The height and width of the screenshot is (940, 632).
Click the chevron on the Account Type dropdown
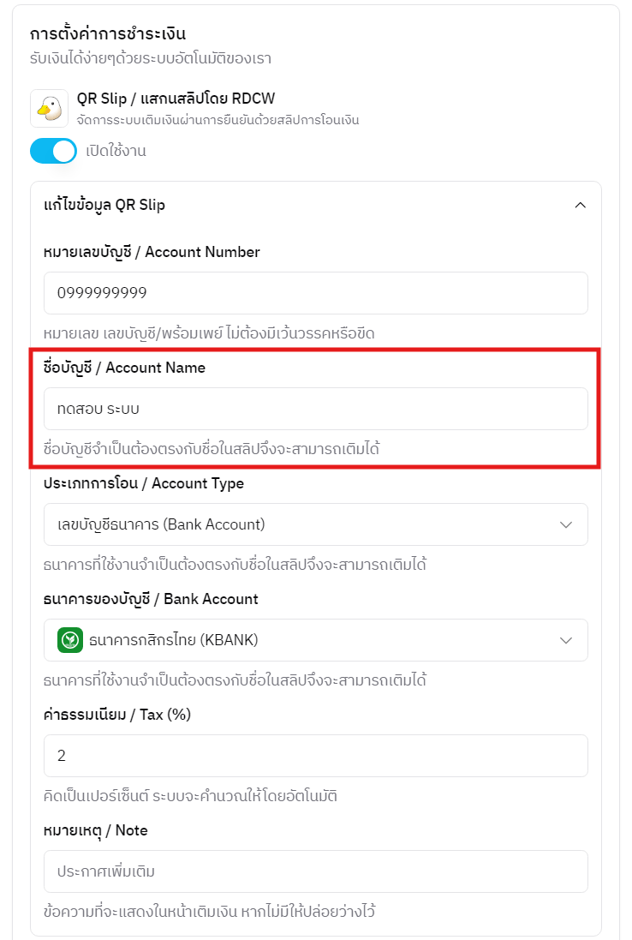pyautogui.click(x=566, y=524)
